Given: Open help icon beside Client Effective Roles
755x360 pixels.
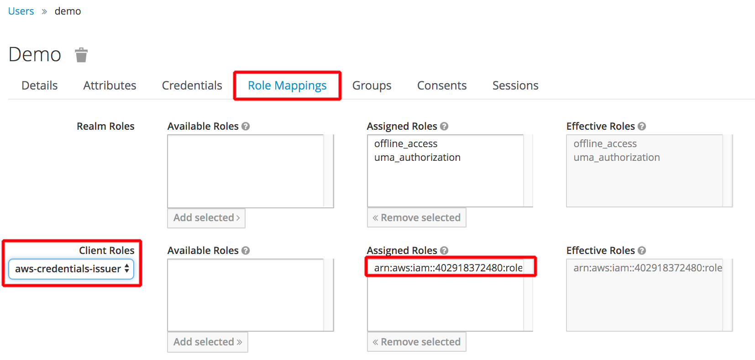Looking at the screenshot, I should (642, 250).
